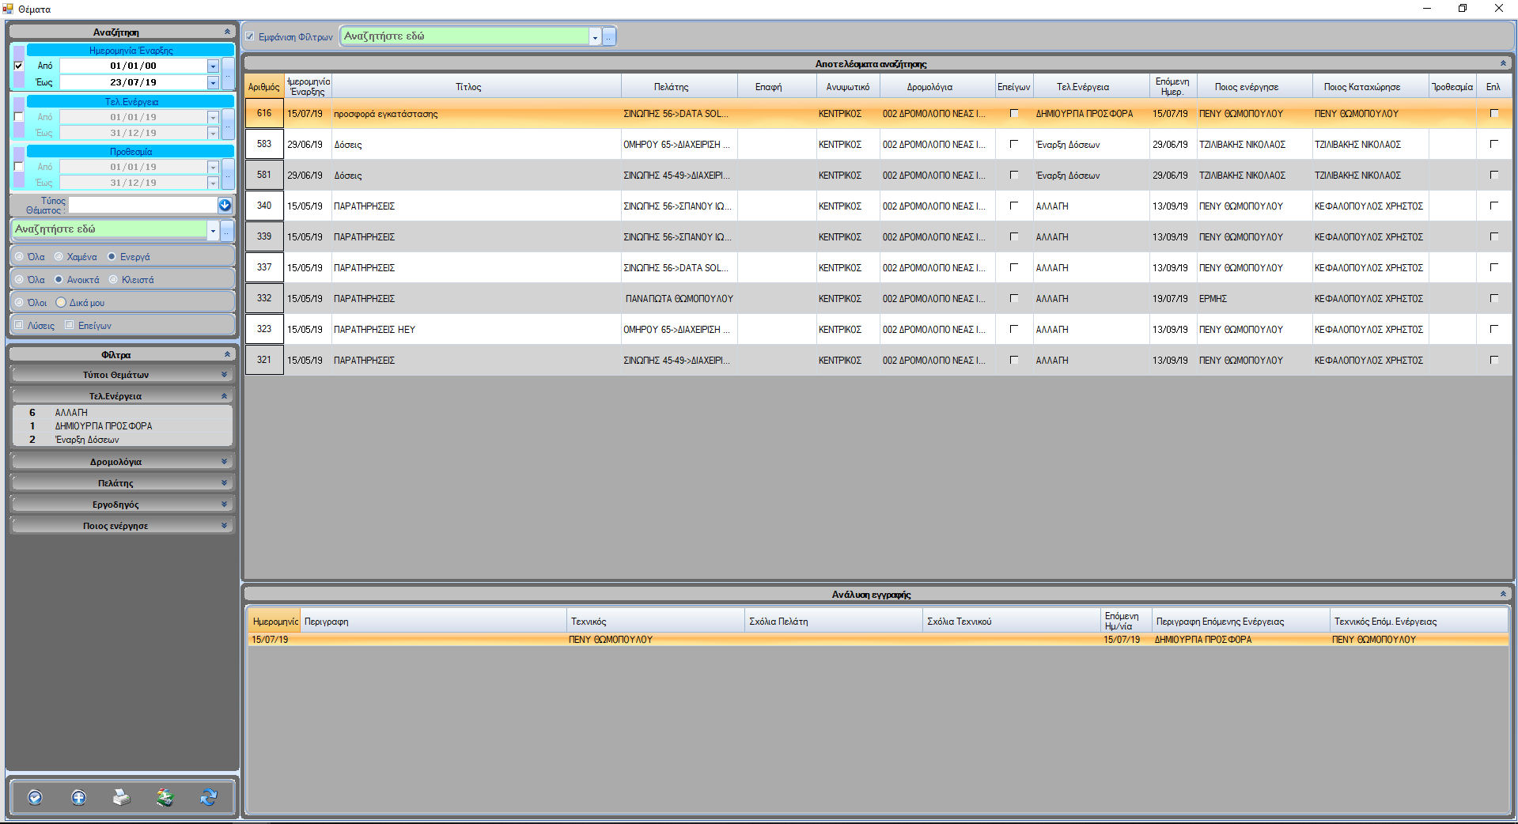Image resolution: width=1518 pixels, height=824 pixels.
Task: Expand the Τύποι Θεμάτων filter section
Action: pos(224,375)
